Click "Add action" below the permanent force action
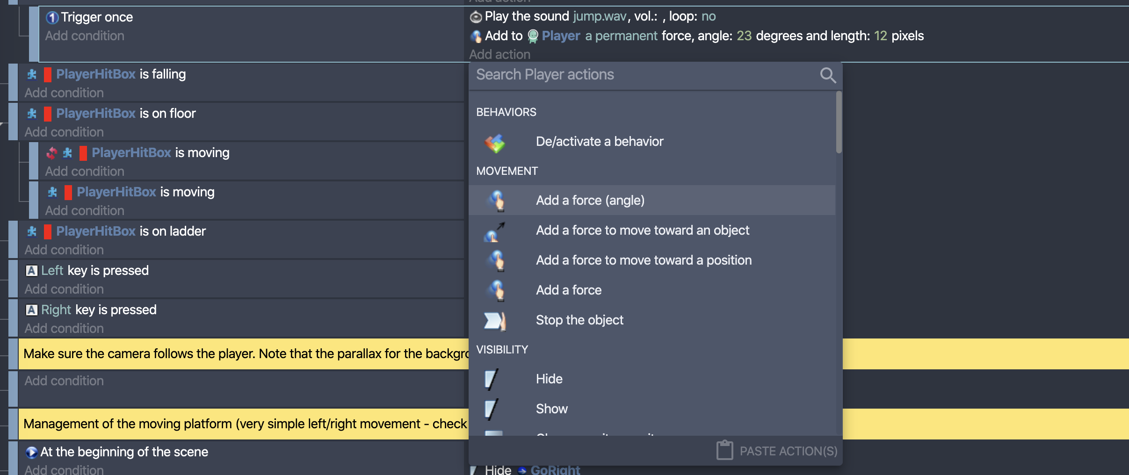This screenshot has width=1129, height=475. point(499,54)
